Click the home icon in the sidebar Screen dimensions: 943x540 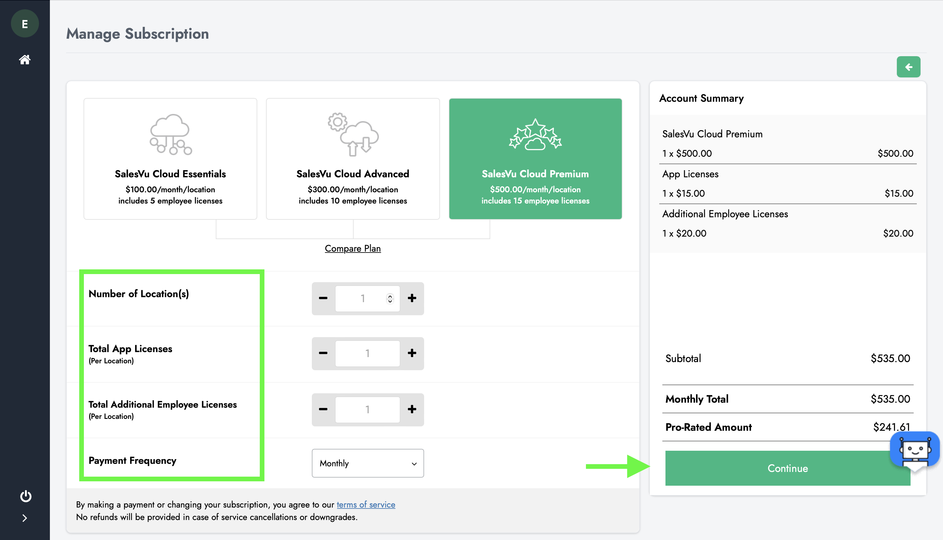(24, 60)
